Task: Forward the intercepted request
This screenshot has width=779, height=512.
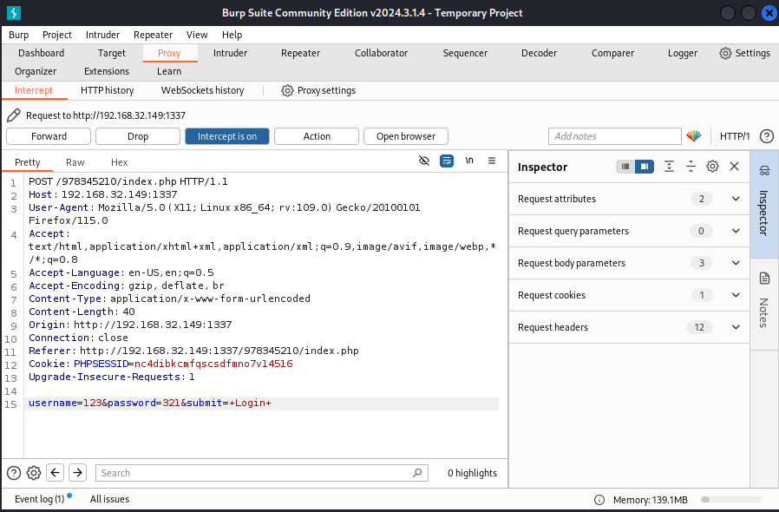Action: point(49,136)
